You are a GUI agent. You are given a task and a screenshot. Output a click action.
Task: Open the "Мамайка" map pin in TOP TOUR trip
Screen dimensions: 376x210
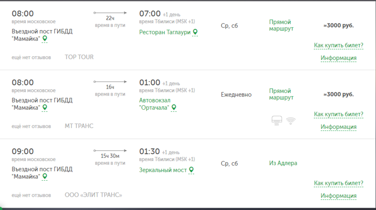(45, 39)
